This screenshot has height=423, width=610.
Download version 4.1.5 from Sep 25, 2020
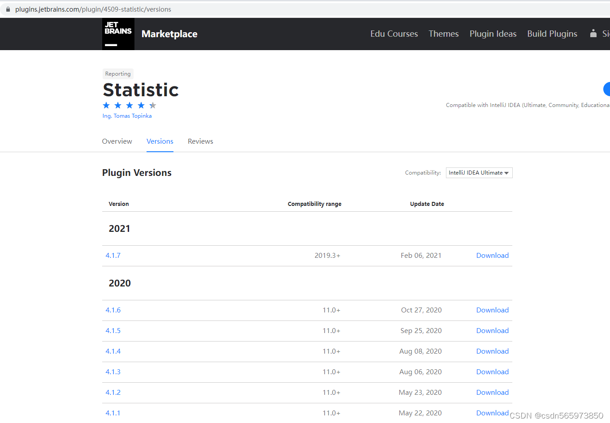493,331
